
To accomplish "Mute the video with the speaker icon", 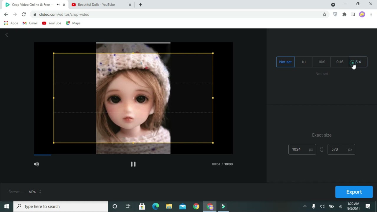I will (36, 164).
